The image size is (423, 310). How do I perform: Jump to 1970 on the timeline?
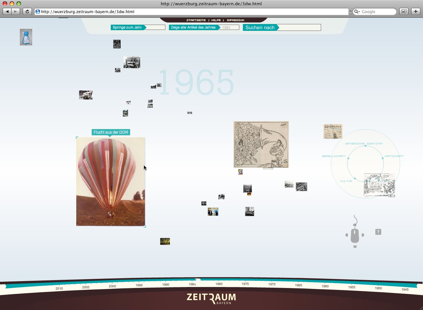pyautogui.click(x=272, y=284)
